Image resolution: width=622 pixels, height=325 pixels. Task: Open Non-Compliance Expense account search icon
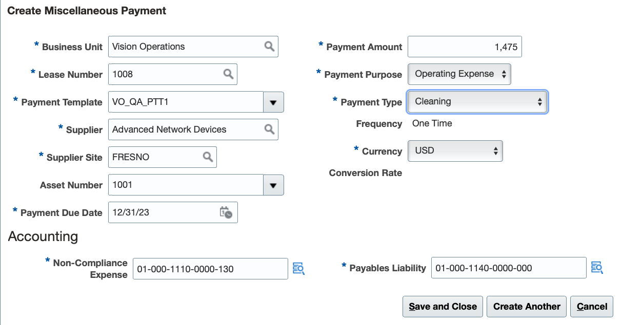coord(298,268)
